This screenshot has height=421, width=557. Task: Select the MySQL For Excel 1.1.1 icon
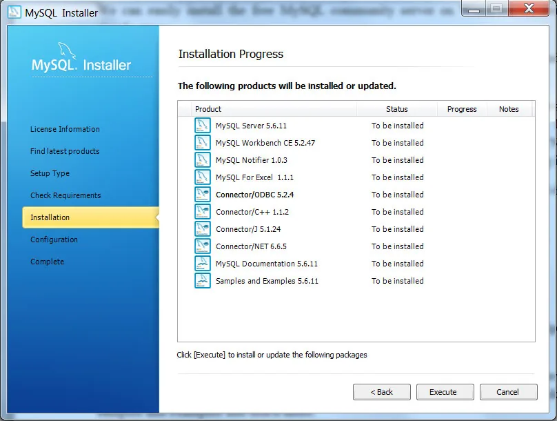pyautogui.click(x=203, y=177)
